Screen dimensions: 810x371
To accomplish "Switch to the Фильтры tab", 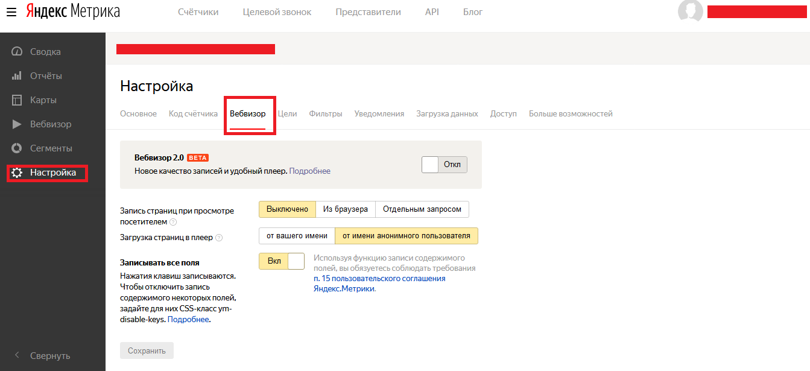I will (x=326, y=113).
